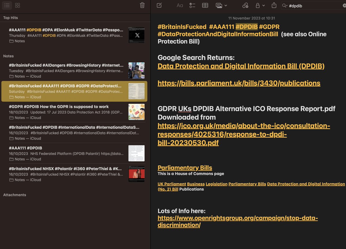
Task: Click the GDPR illustration thumbnail
Action: [136, 112]
